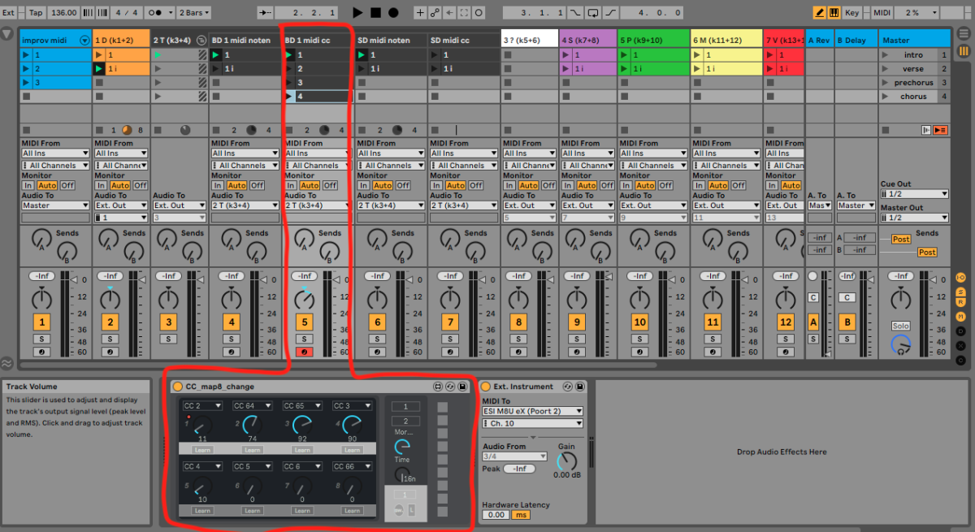The height and width of the screenshot is (532, 975).
Task: Select the B Delay return track header
Action: coord(856,40)
